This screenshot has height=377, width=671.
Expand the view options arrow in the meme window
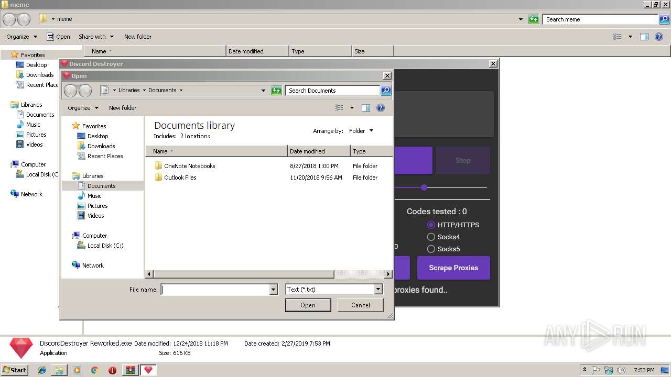[630, 37]
